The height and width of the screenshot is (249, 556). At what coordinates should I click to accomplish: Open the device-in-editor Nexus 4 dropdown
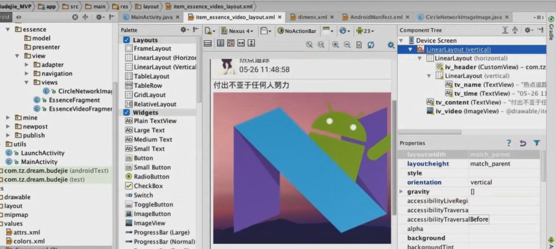coord(237,31)
